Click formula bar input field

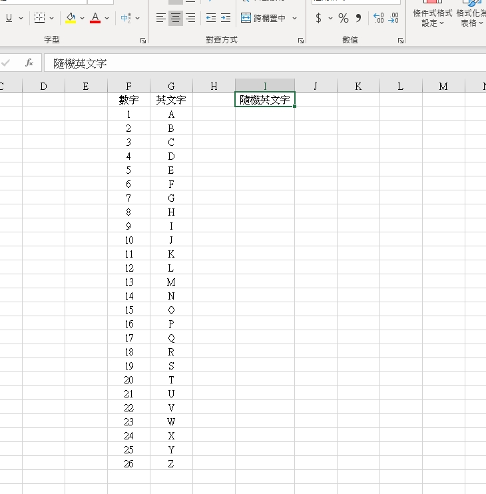click(265, 63)
